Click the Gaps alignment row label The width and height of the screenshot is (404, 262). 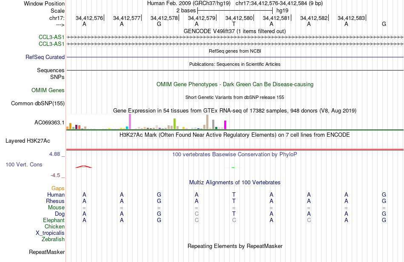[x=58, y=189]
